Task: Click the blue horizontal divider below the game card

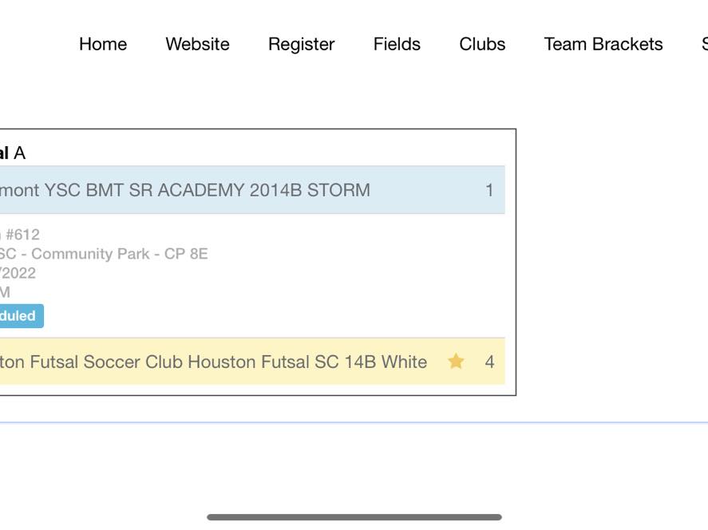Action: pos(354,422)
